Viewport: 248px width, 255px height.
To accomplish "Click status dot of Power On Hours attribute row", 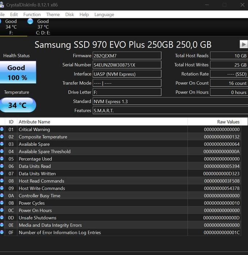I will [x=2, y=210].
